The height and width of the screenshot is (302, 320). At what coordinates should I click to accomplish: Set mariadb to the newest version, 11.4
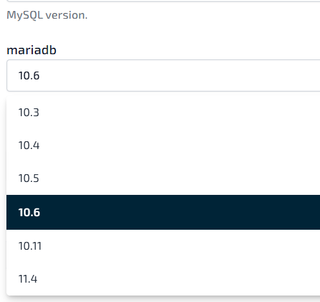(x=164, y=279)
